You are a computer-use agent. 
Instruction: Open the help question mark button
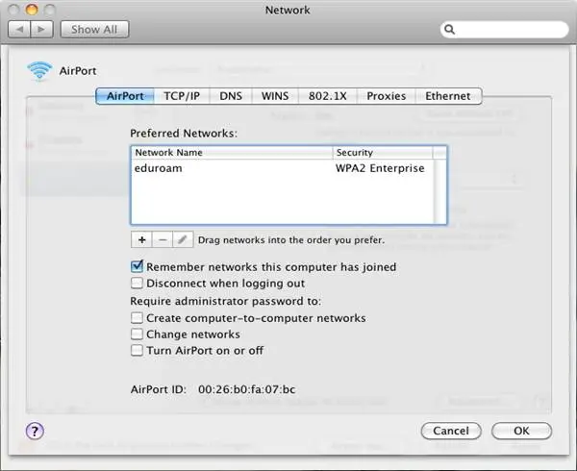36,431
